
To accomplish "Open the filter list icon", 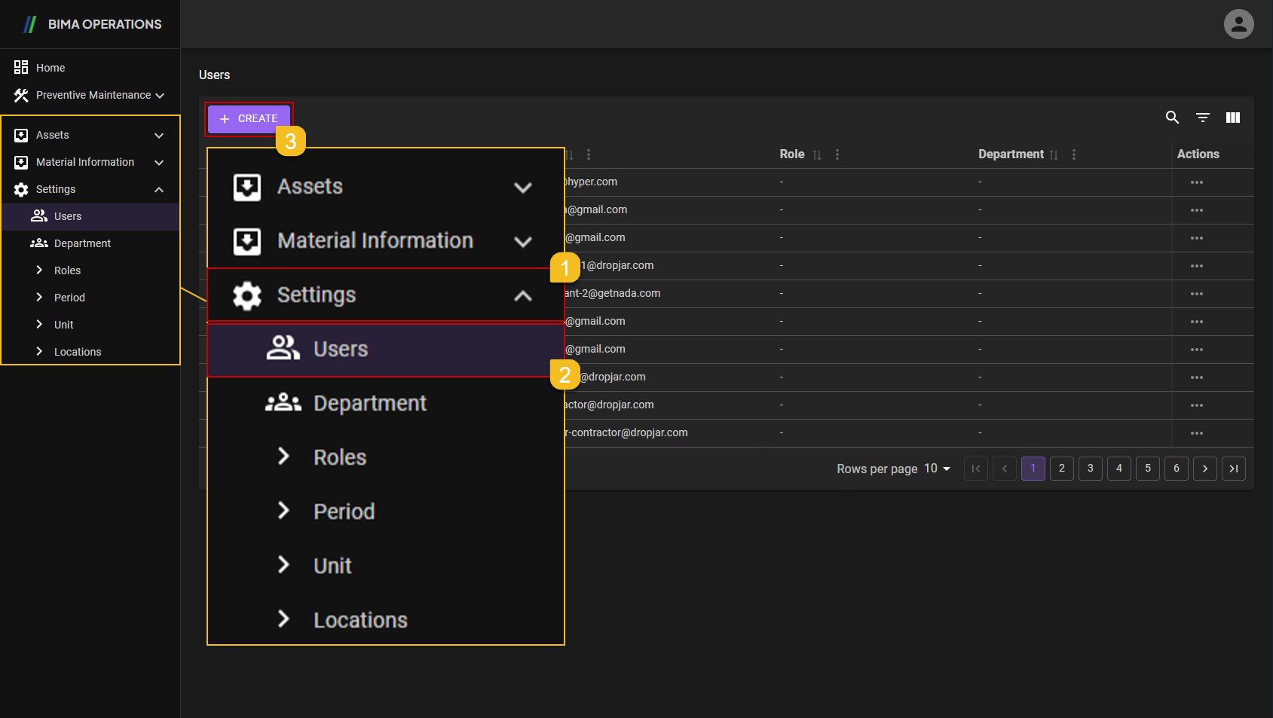I will click(x=1203, y=118).
